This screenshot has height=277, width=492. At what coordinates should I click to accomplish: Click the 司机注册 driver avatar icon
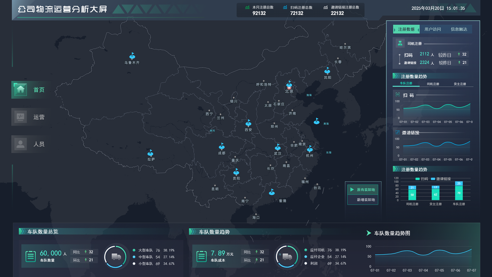[x=400, y=43]
